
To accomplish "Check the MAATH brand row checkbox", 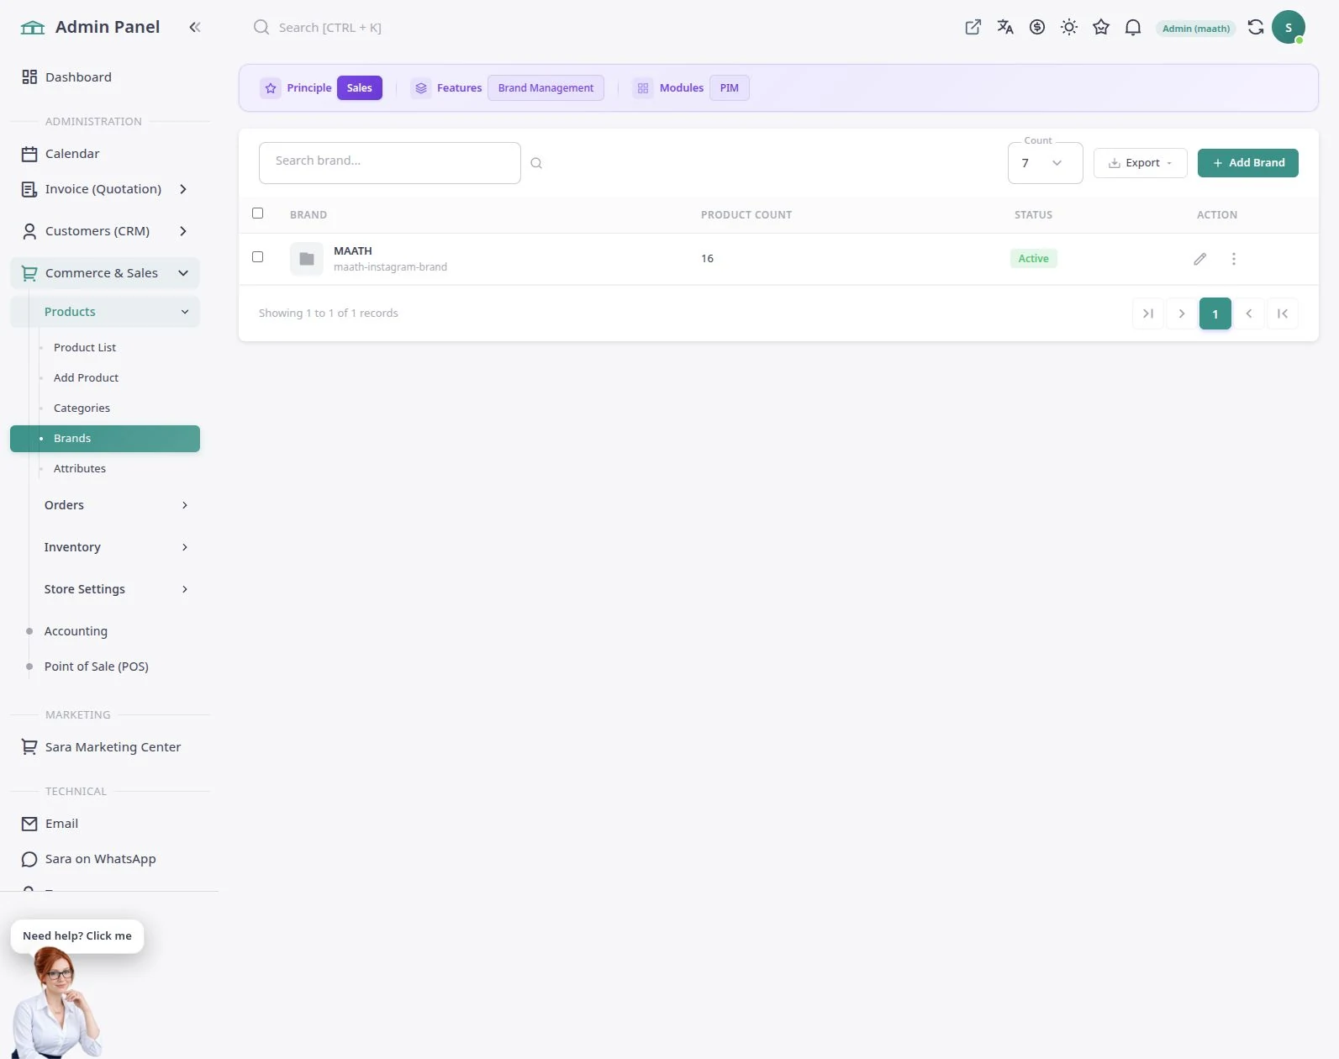I will [258, 257].
